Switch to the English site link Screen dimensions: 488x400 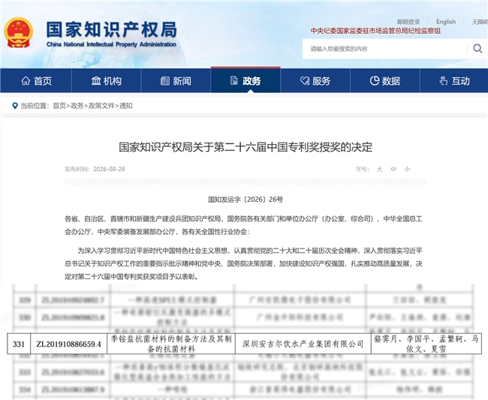(446, 22)
